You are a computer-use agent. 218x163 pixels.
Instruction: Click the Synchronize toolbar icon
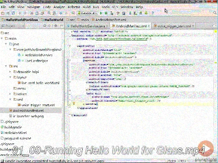(x=13, y=13)
